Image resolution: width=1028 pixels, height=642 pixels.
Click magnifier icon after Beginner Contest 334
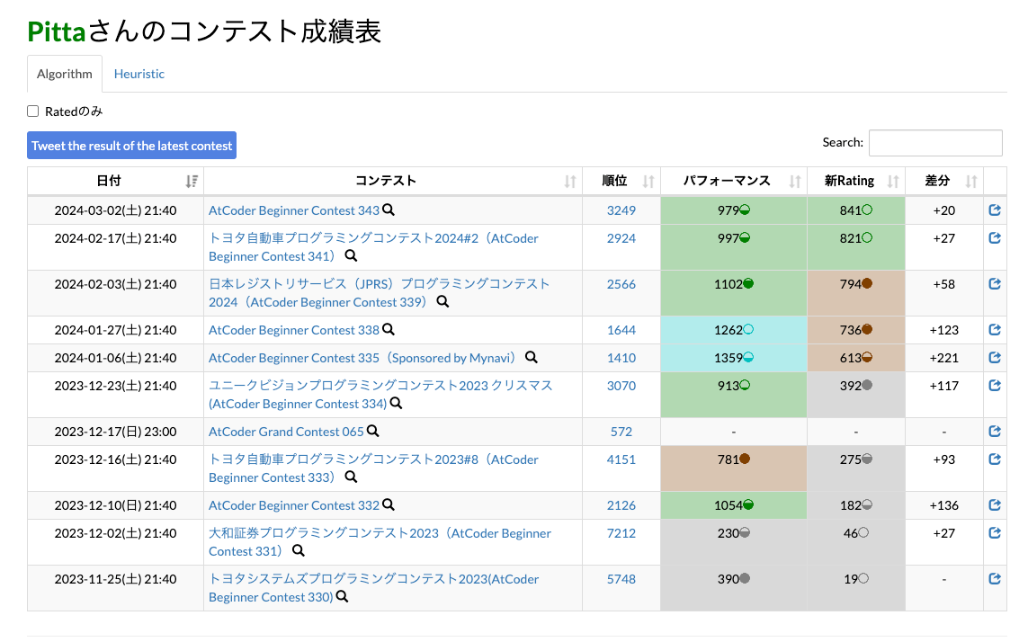point(396,404)
